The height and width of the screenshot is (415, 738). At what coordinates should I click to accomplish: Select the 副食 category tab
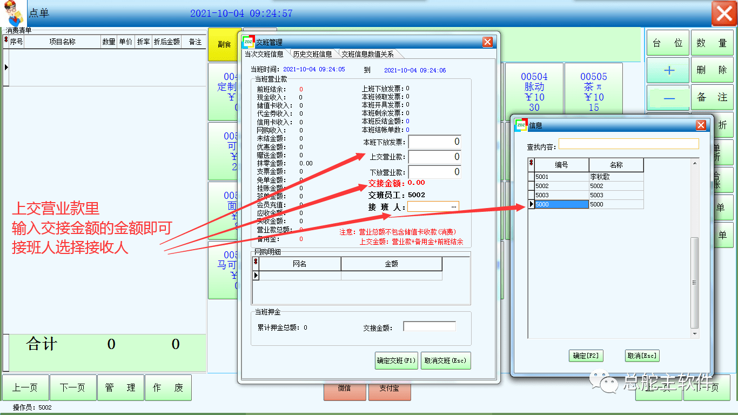224,44
